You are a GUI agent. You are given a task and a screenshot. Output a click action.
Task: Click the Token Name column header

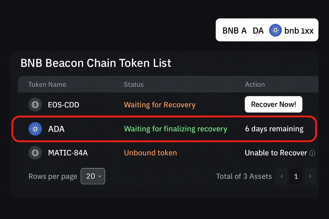pyautogui.click(x=47, y=84)
